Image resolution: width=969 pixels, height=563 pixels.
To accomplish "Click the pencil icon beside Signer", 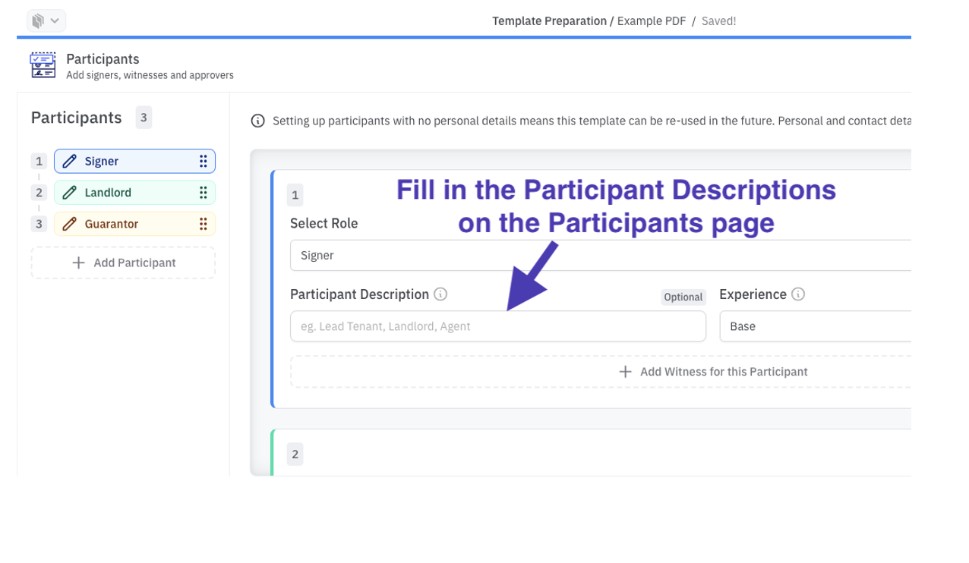I will pyautogui.click(x=70, y=161).
